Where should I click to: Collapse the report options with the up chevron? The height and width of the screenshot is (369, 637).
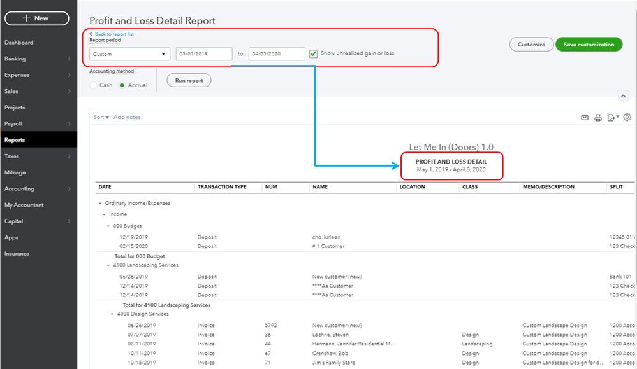tap(622, 96)
